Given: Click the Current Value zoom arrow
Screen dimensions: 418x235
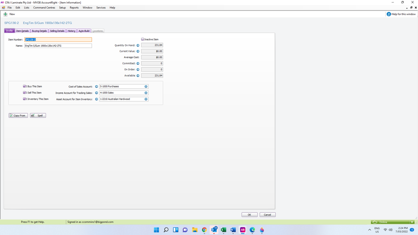Looking at the screenshot, I should coord(138,51).
